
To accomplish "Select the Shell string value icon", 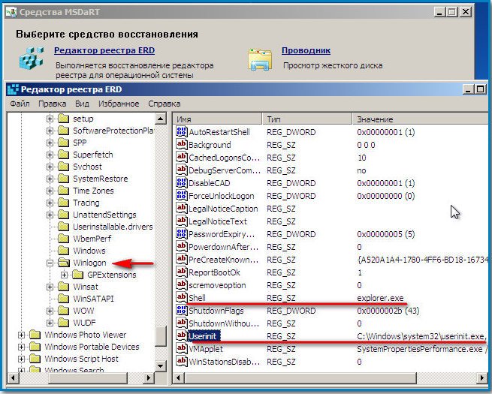I will [181, 298].
